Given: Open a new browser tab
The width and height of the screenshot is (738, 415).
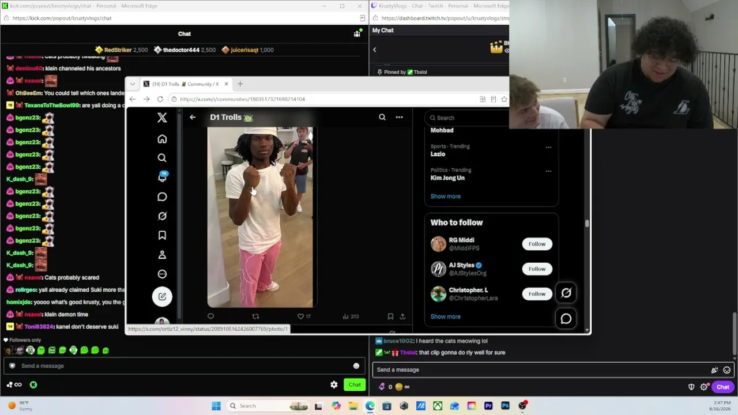Looking at the screenshot, I should click(x=240, y=84).
